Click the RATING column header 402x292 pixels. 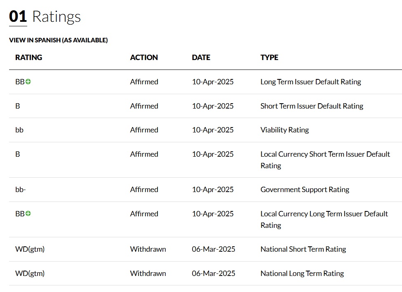(28, 58)
